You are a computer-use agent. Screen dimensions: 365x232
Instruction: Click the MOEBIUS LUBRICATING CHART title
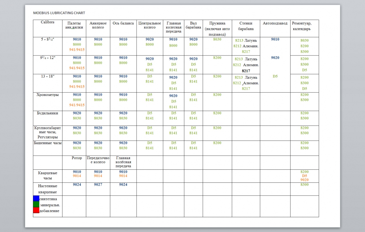click(59, 13)
